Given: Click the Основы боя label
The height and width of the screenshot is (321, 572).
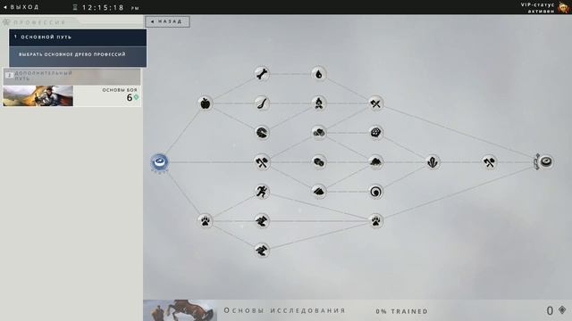Looking at the screenshot, I should (120, 90).
